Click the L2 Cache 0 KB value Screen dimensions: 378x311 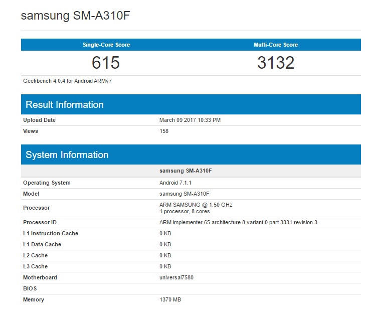point(165,255)
